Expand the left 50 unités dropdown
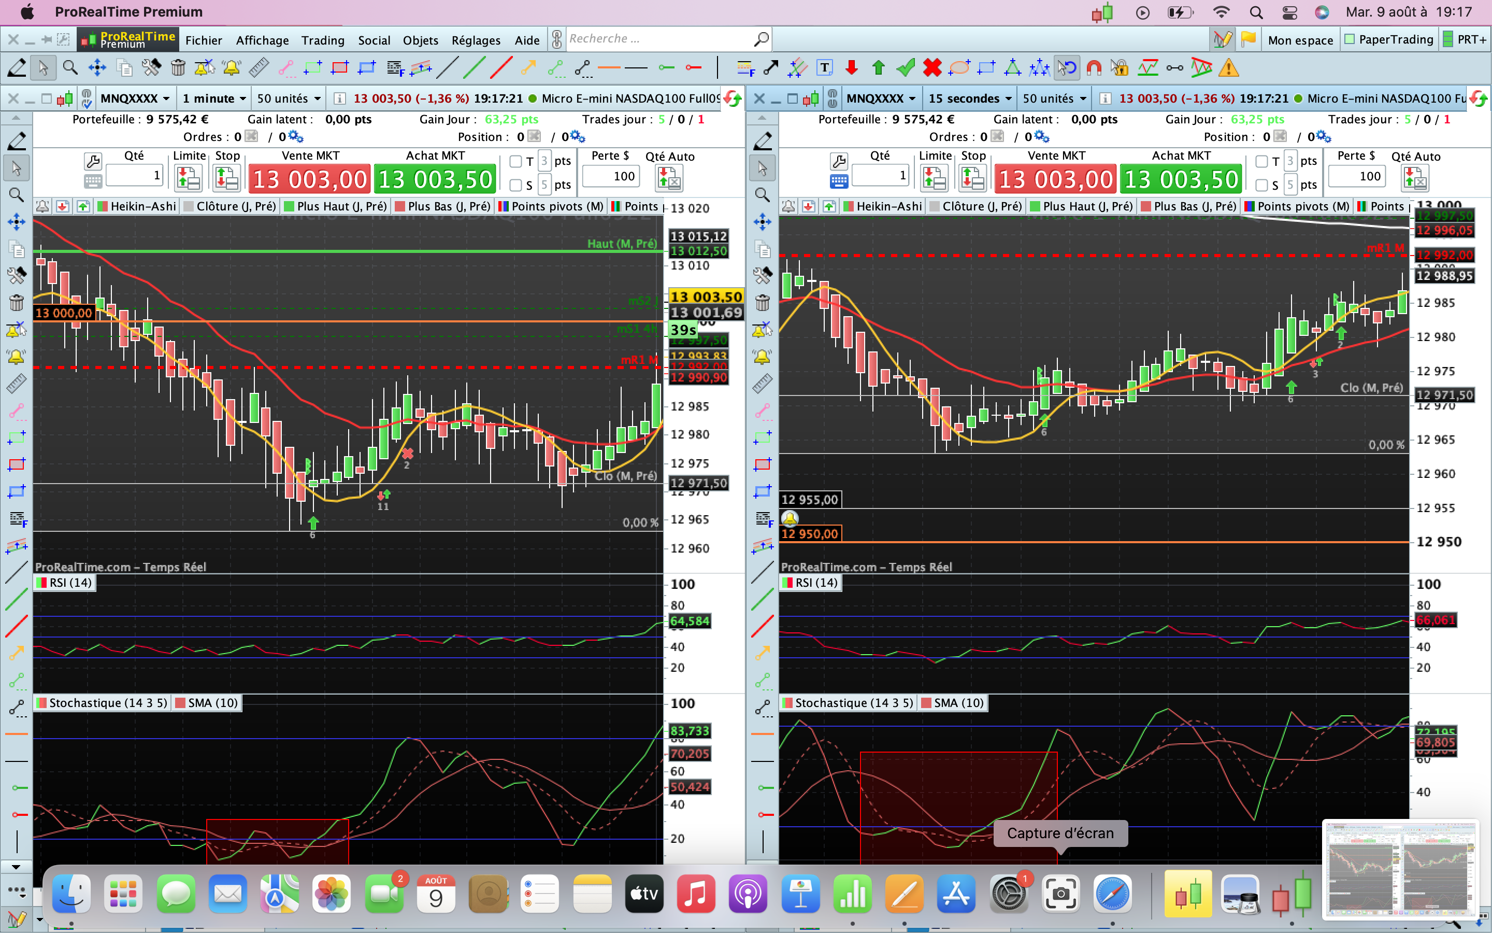The image size is (1492, 933). pyautogui.click(x=289, y=98)
